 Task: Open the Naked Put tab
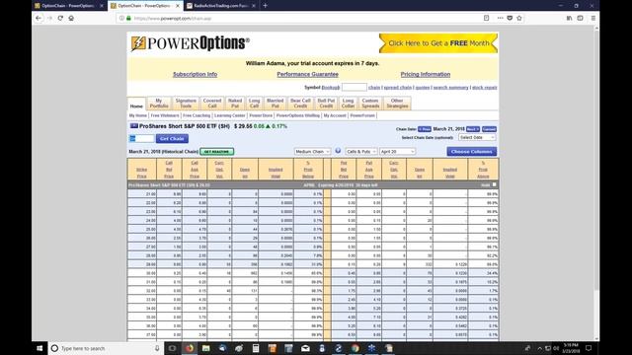235,103
